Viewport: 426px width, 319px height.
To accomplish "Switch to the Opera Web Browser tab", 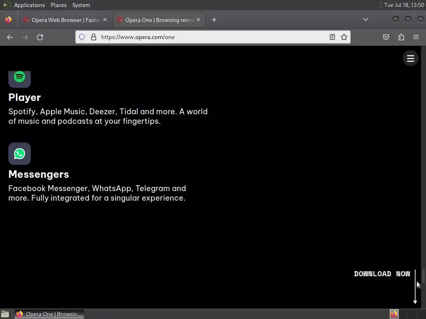I will point(65,20).
